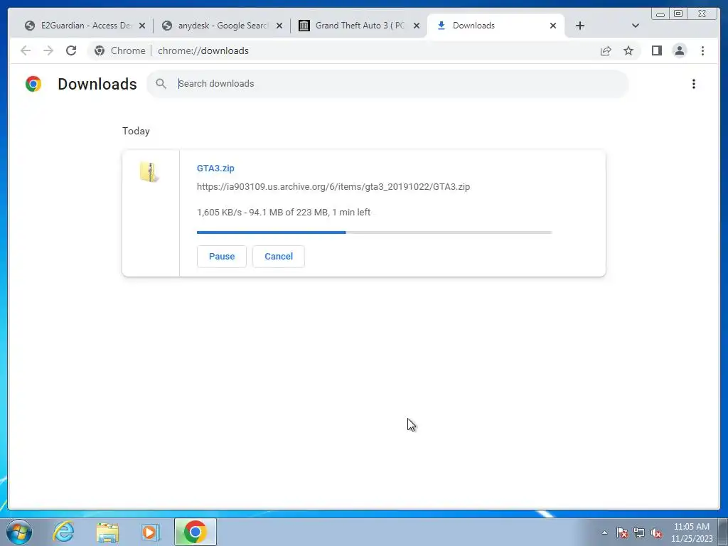Share this page icon in address bar
This screenshot has height=546, width=728.
606,50
